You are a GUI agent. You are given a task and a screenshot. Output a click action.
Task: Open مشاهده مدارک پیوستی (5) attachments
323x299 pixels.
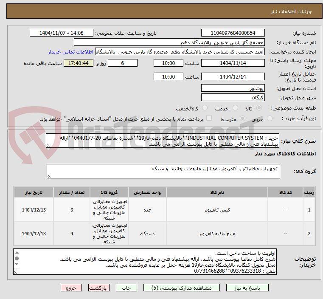coord(182,288)
